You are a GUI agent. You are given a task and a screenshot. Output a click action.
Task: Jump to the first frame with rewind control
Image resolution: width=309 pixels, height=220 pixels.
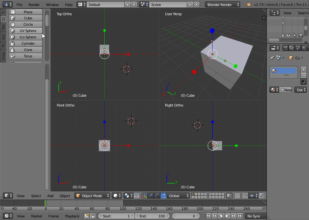tap(208, 216)
